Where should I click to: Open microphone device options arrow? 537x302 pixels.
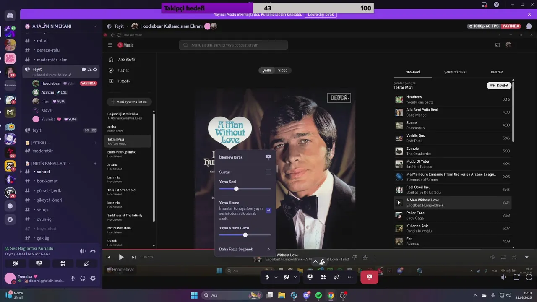pyautogui.click(x=276, y=277)
